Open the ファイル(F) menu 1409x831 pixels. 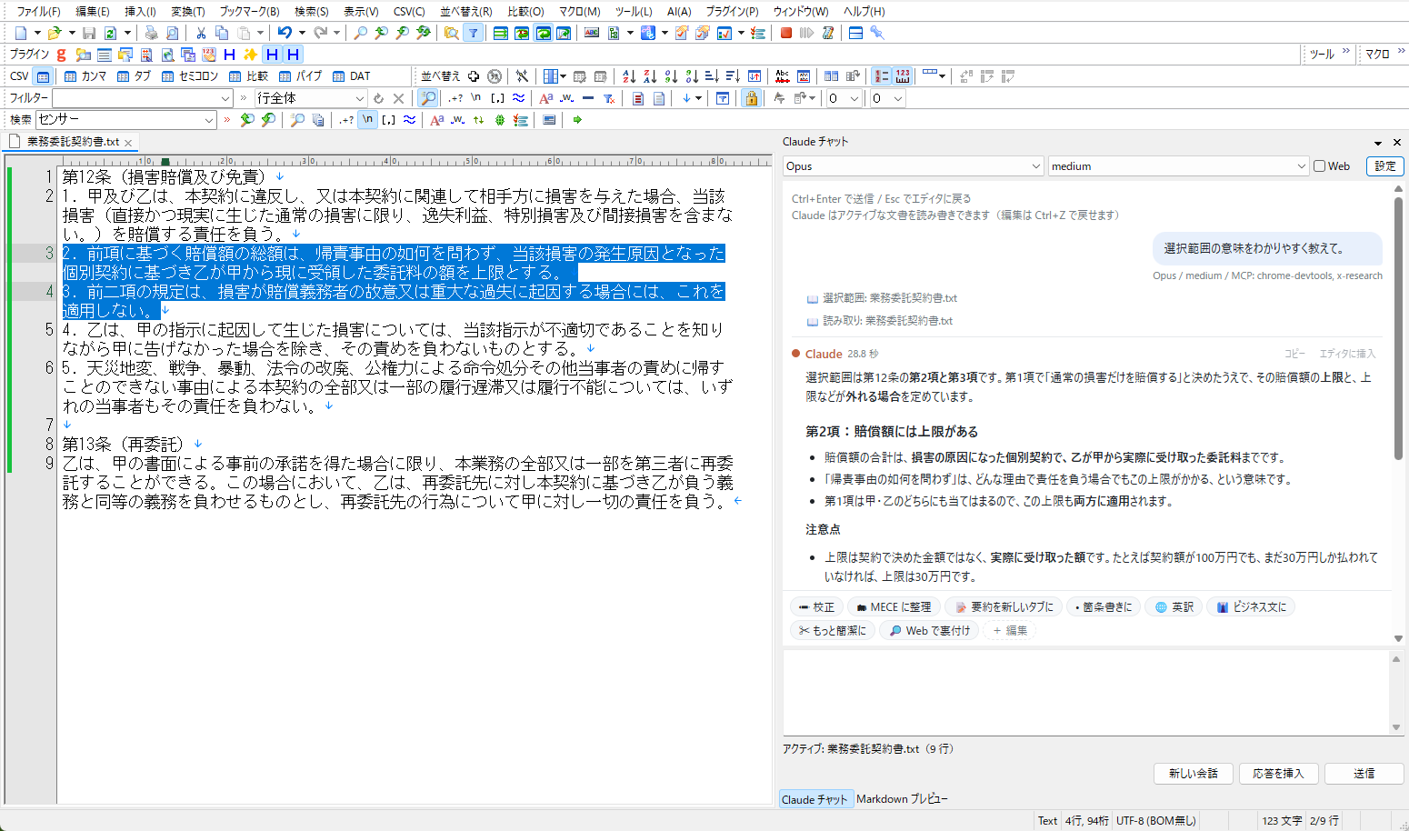click(x=38, y=11)
